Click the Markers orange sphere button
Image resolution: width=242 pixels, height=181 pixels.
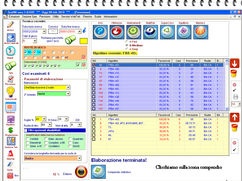point(201,32)
